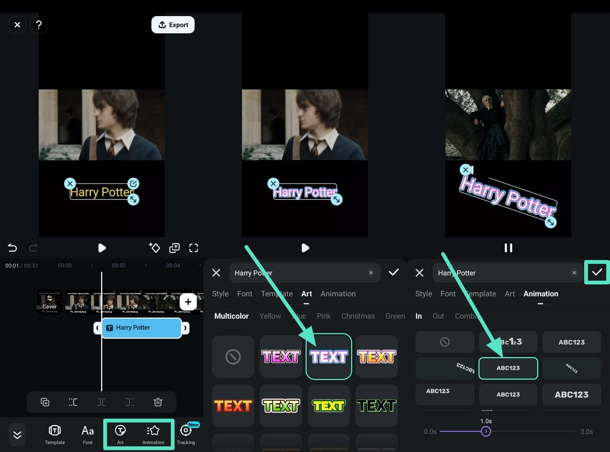
Task: Enter fullscreen preview
Action: [x=193, y=248]
